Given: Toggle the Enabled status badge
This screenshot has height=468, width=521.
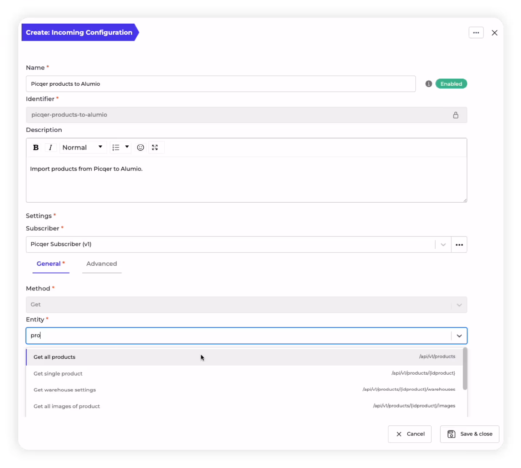Looking at the screenshot, I should point(451,84).
